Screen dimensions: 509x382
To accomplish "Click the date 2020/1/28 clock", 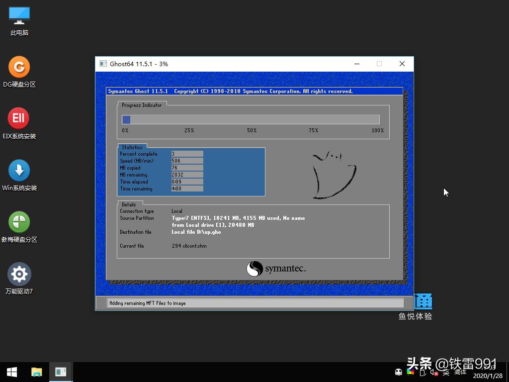I will click(x=487, y=376).
